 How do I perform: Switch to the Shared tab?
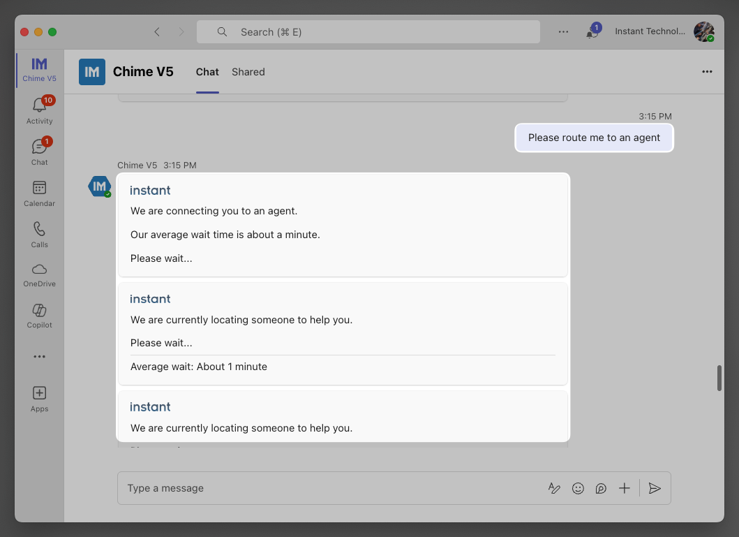point(248,72)
